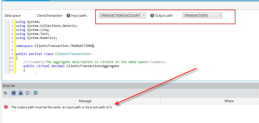Click the ClientsTransactions class name in code

(73, 54)
